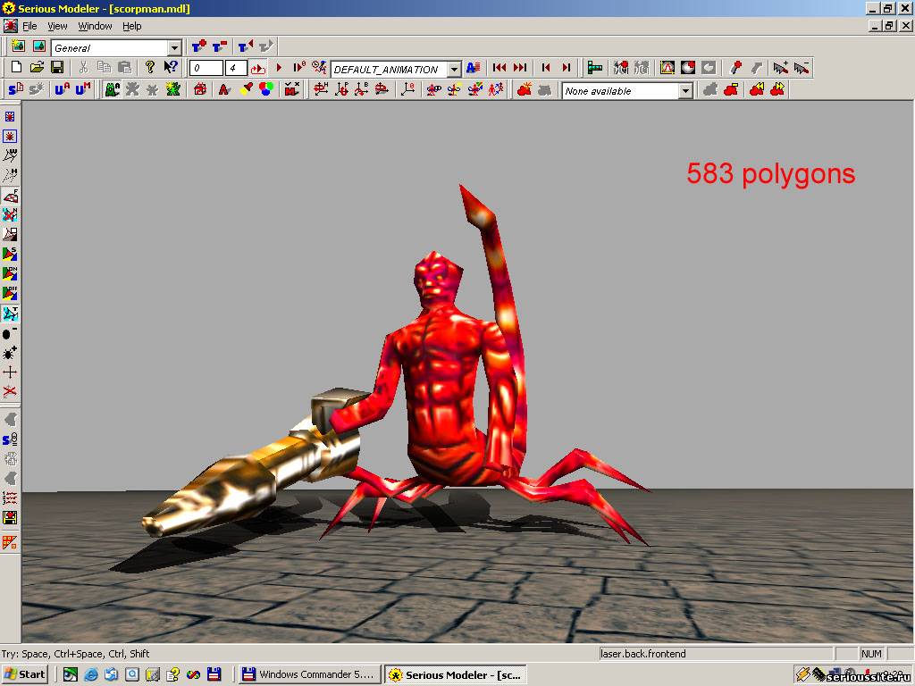Screen dimensions: 915x686
Task: Expand the None available dropdown arrow
Action: coord(685,91)
